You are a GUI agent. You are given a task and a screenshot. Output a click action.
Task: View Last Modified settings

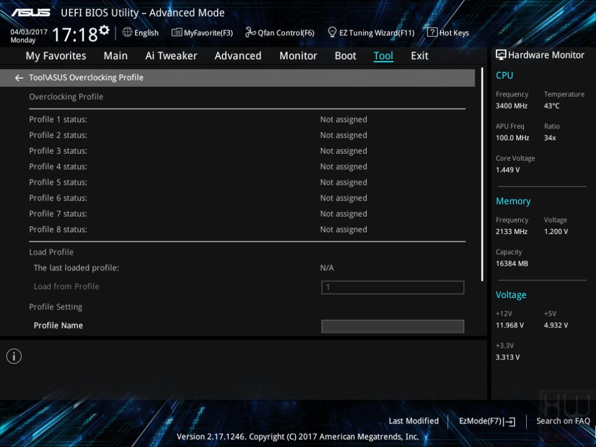414,421
